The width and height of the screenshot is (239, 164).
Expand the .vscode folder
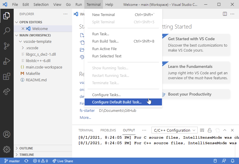[43, 48]
